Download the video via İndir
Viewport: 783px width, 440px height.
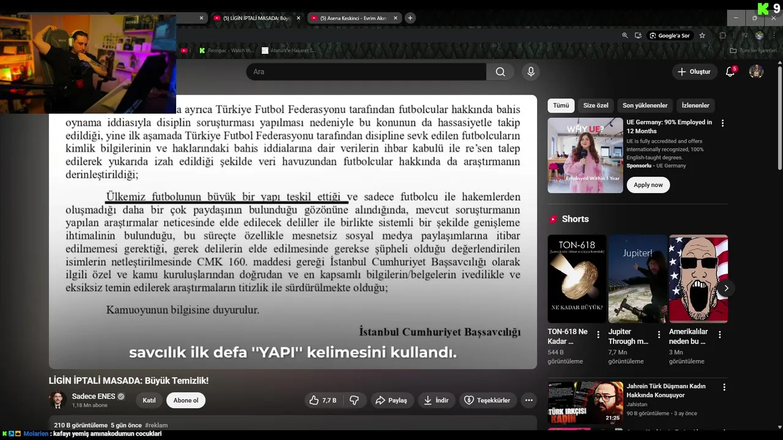pyautogui.click(x=436, y=400)
